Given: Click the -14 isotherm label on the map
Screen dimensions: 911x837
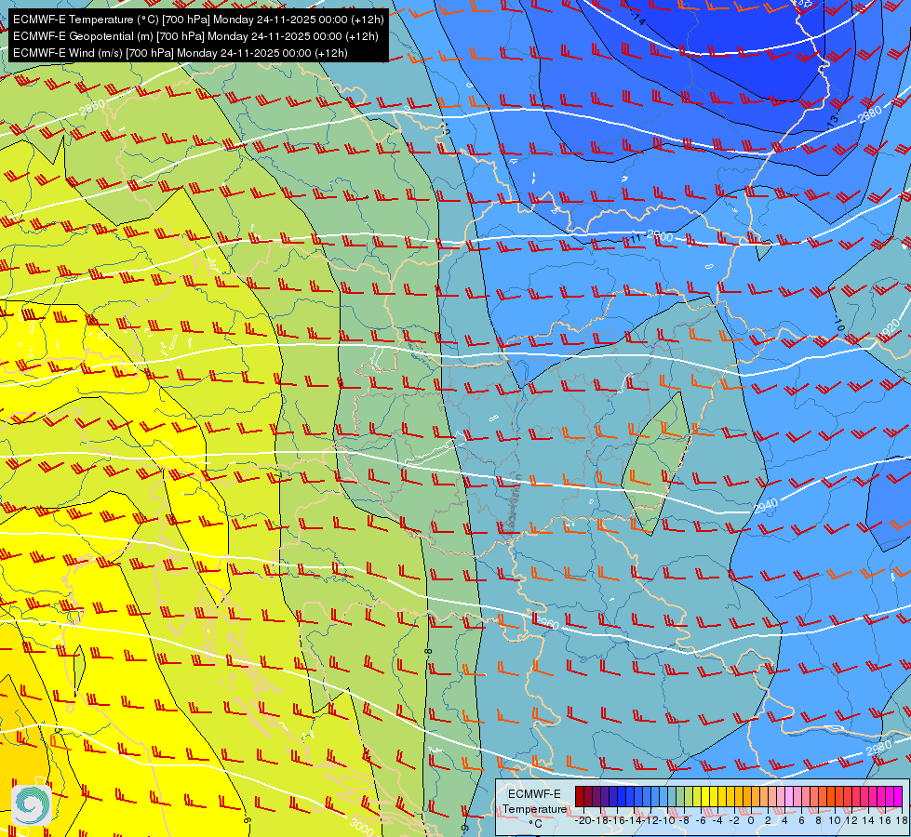Looking at the screenshot, I should 637,20.
